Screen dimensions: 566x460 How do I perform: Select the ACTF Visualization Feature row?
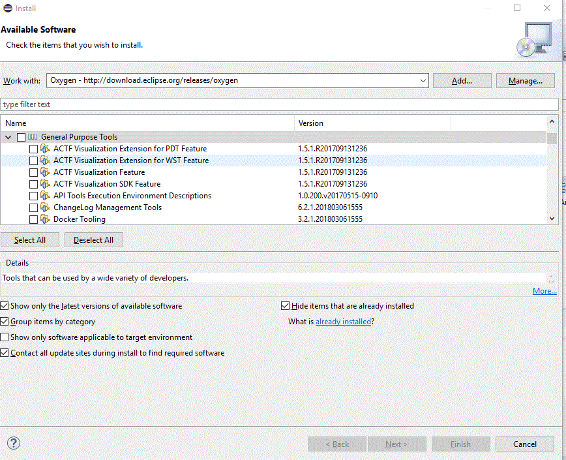click(x=274, y=172)
